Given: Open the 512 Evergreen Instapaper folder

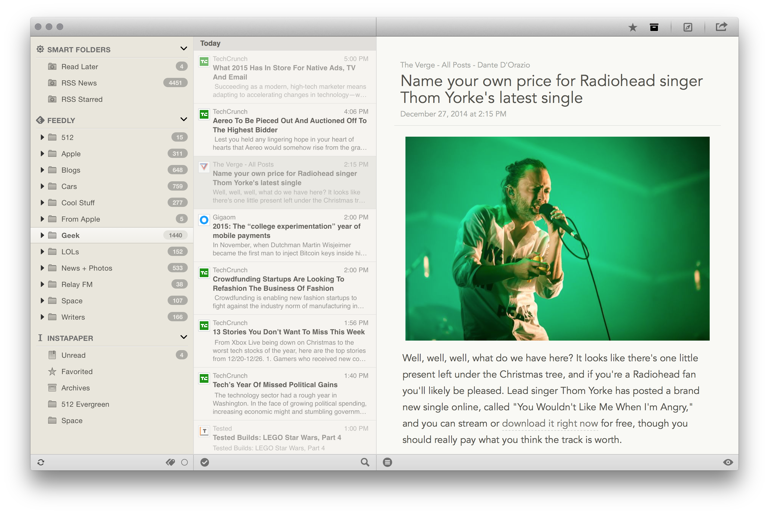Looking at the screenshot, I should (x=112, y=404).
